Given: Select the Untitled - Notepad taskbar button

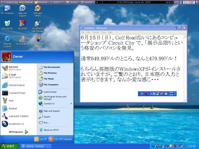Looking at the screenshot, I should click(x=36, y=146).
